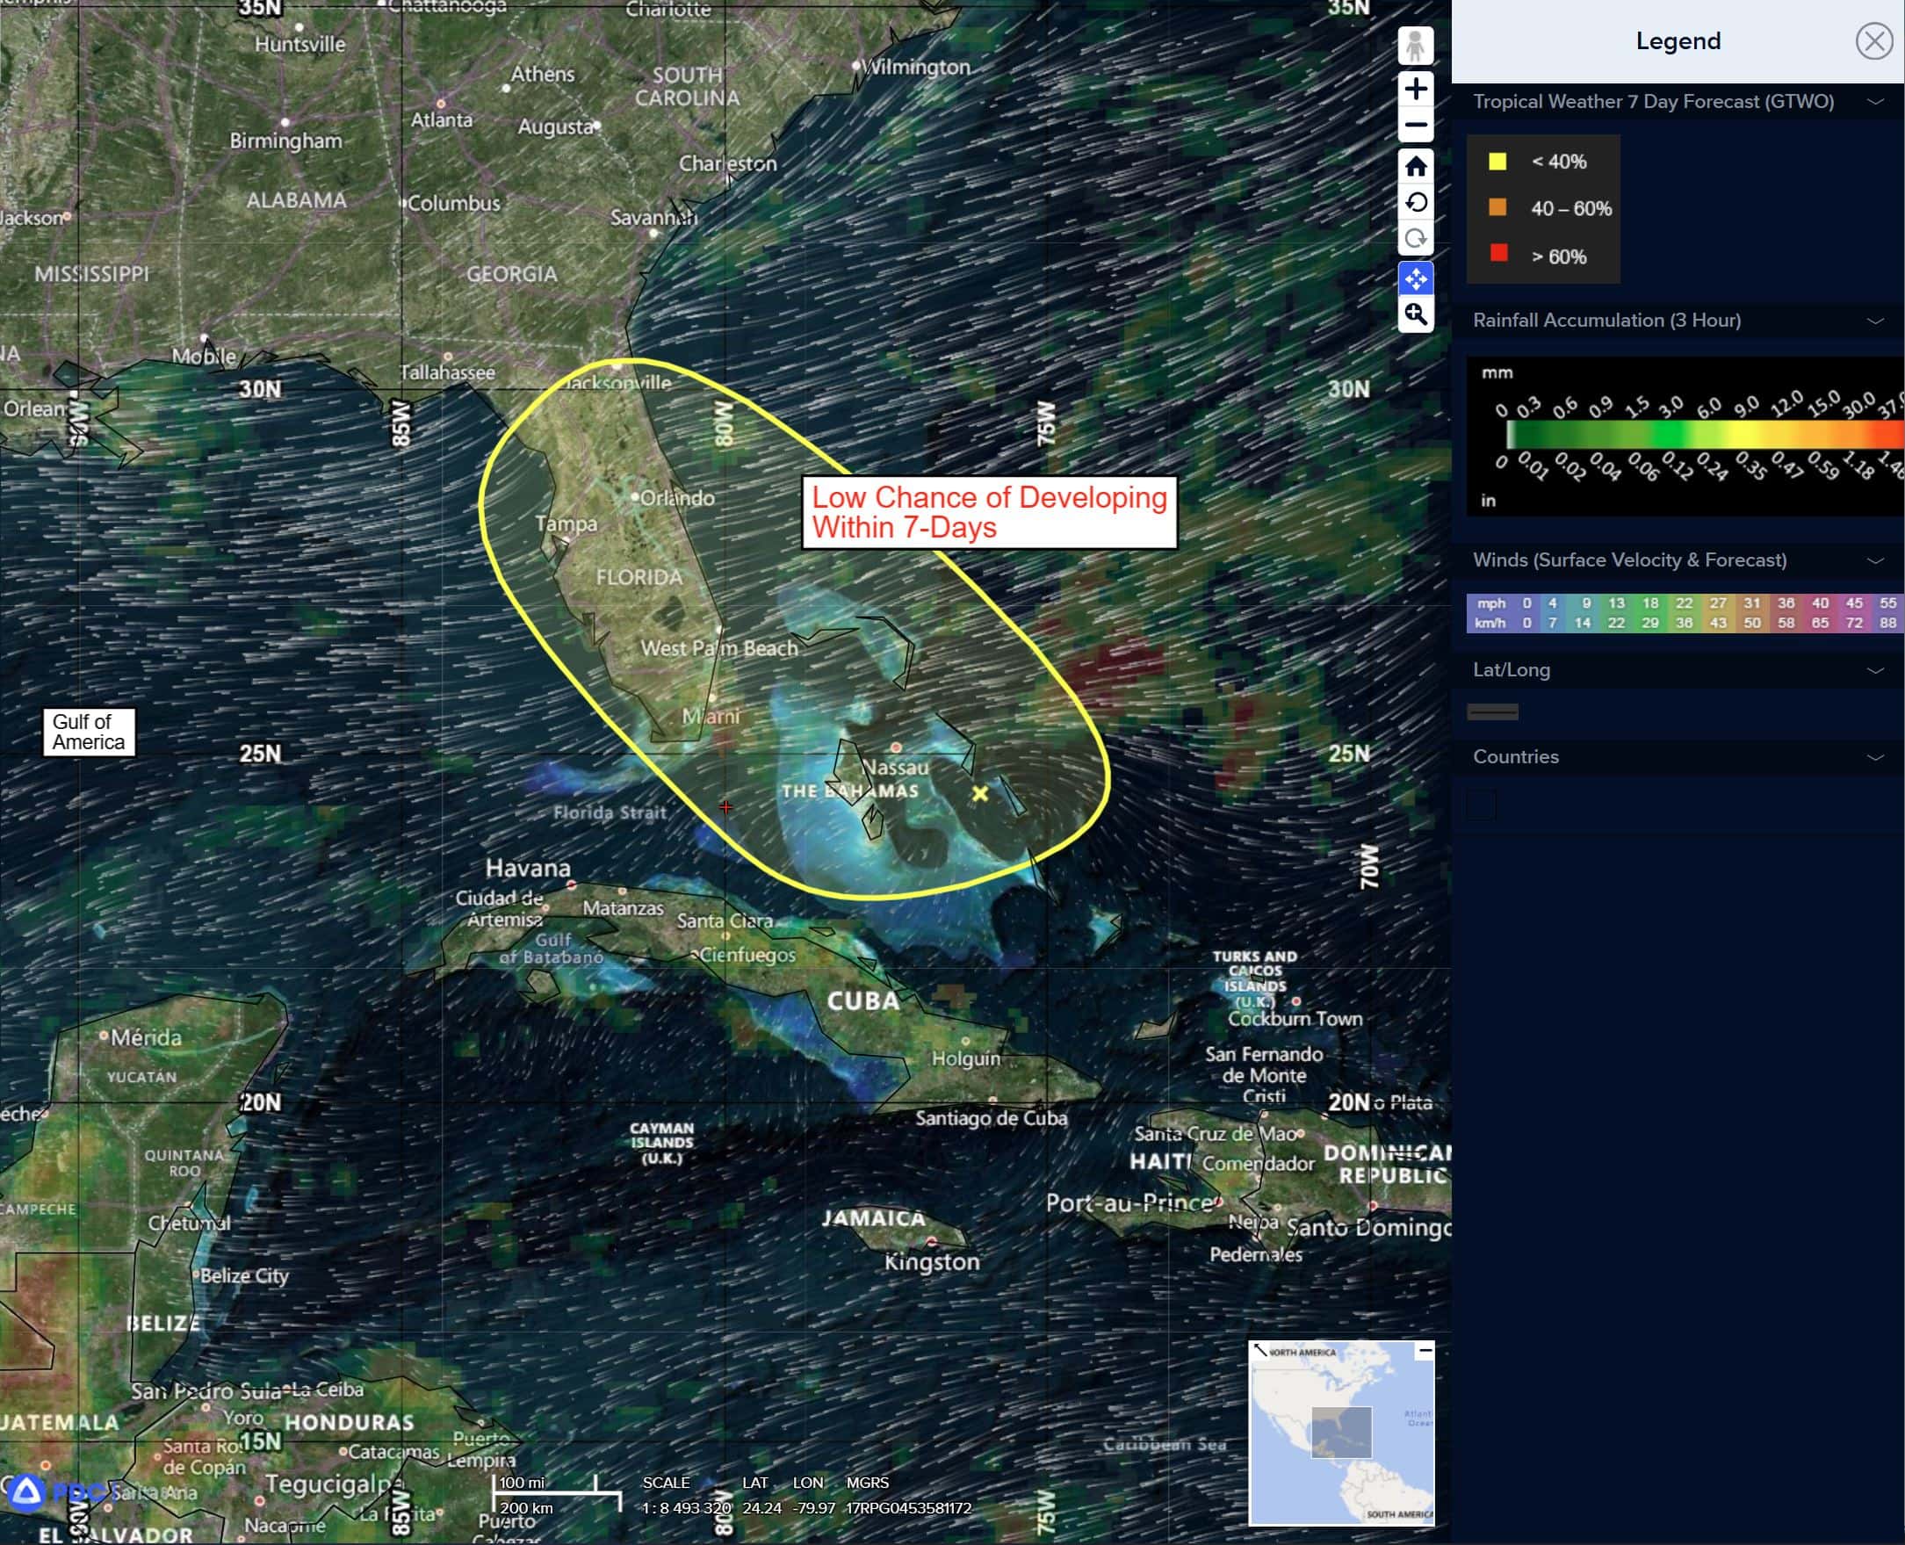Screen dimensions: 1905x1545
Task: Zoom in with the plus button
Action: (x=1415, y=89)
